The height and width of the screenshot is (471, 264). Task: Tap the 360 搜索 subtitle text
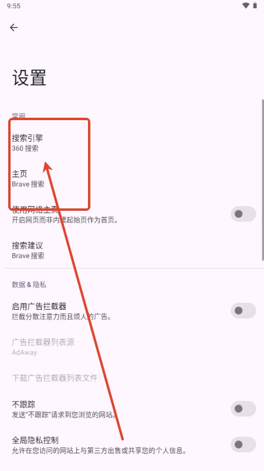point(25,148)
